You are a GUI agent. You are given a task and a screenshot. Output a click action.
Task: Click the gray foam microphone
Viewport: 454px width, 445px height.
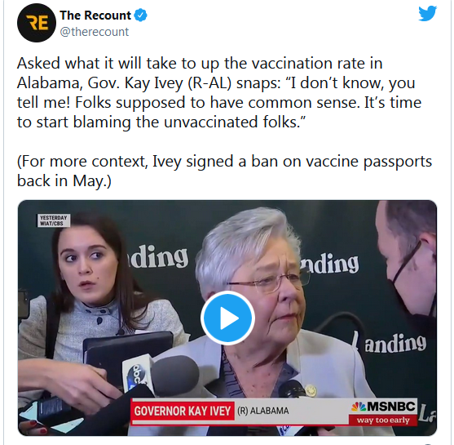coord(175,374)
